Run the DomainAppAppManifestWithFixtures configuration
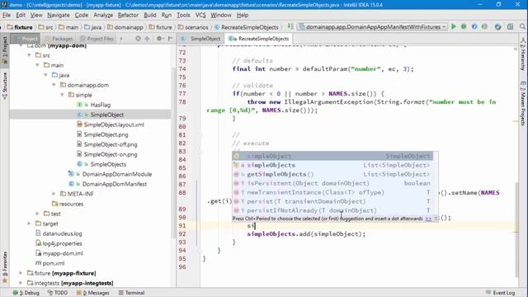Viewport: 528px width, 297px height. coord(454,26)
